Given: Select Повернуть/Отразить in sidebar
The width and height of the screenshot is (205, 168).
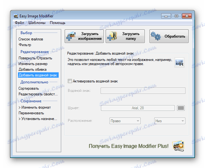Looking at the screenshot, I should (x=35, y=58).
